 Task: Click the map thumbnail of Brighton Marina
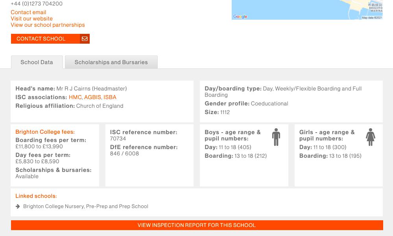tap(307, 10)
